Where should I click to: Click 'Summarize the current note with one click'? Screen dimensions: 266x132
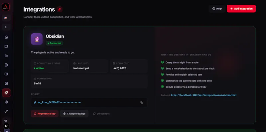[189, 81]
